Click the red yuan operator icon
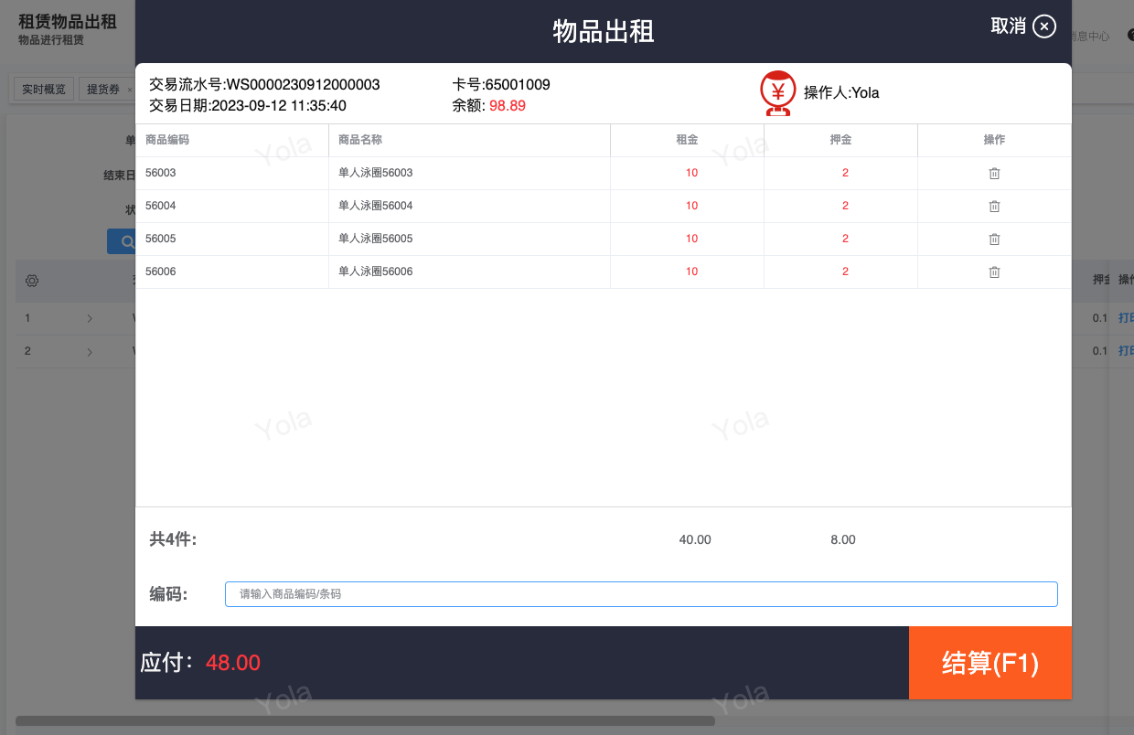 coord(778,92)
